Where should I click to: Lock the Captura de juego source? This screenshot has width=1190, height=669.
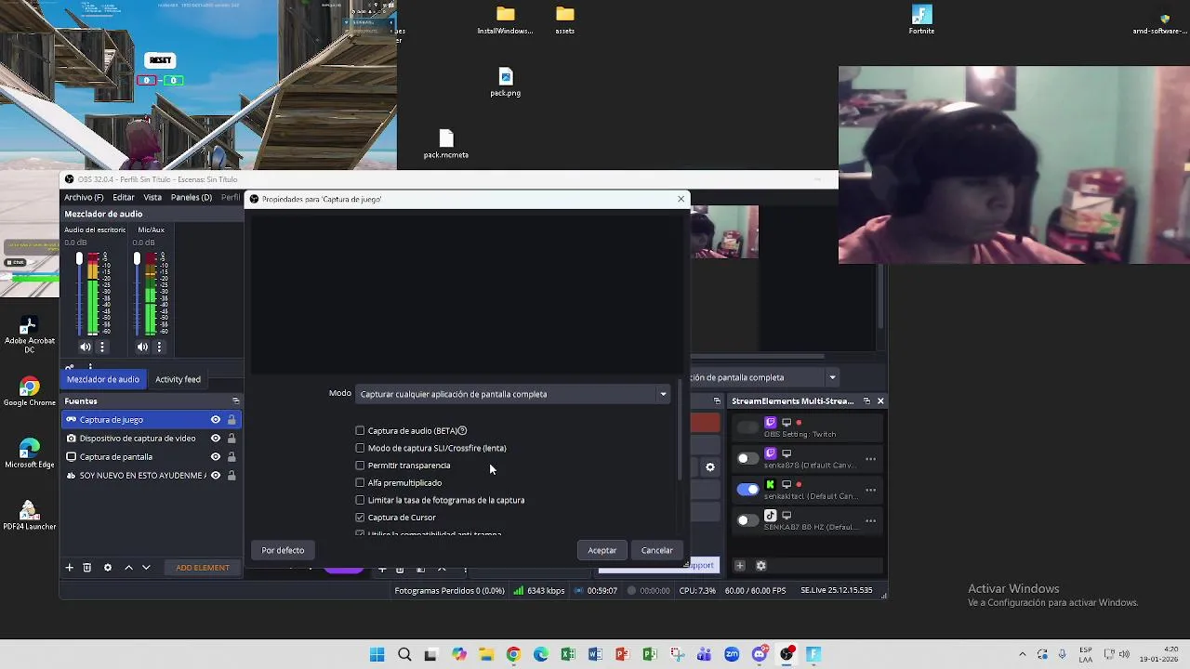(231, 420)
